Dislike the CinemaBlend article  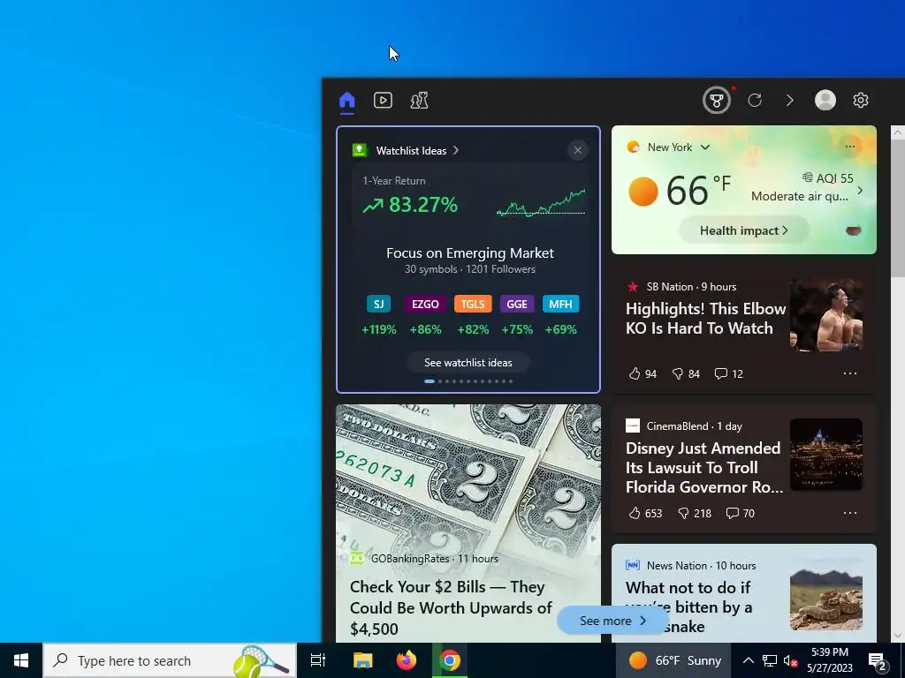click(x=695, y=513)
